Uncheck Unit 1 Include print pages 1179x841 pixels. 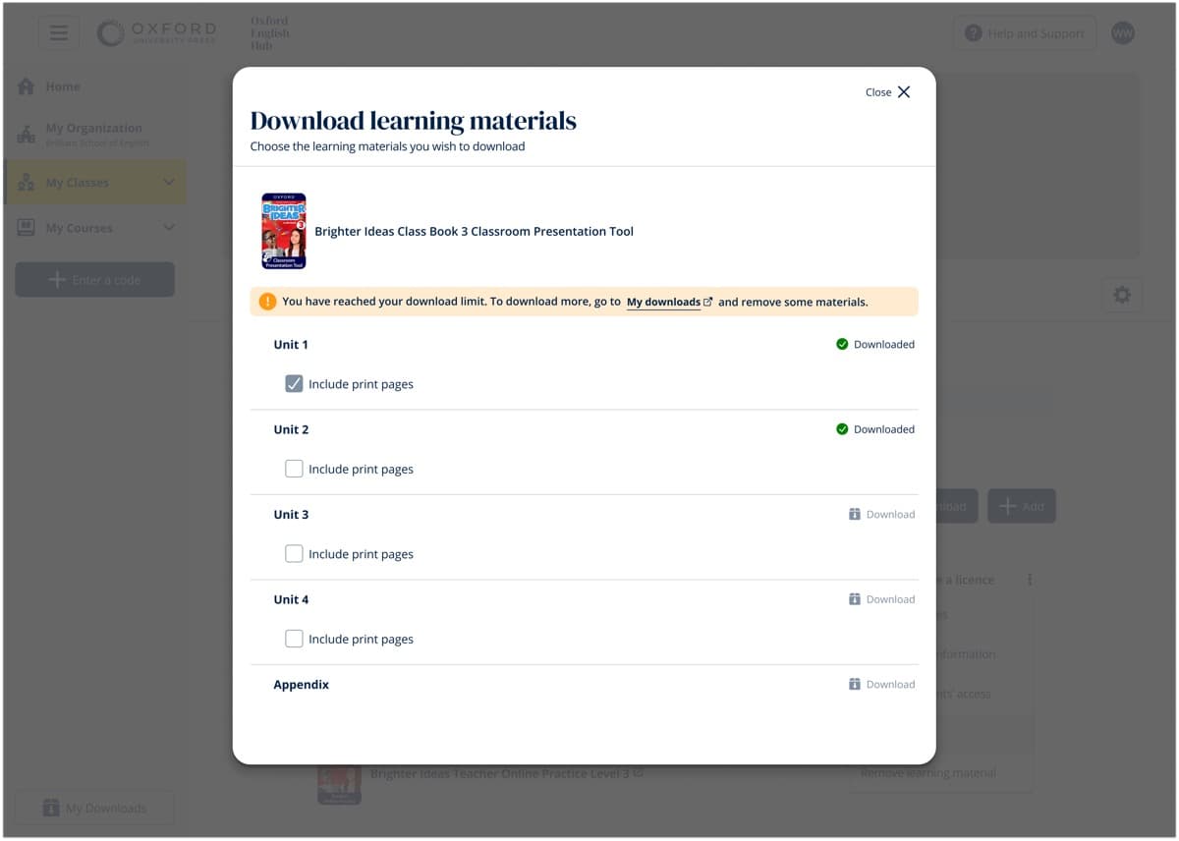[294, 384]
